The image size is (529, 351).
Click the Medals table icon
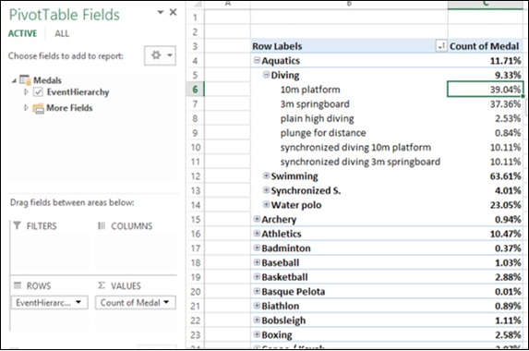(25, 80)
